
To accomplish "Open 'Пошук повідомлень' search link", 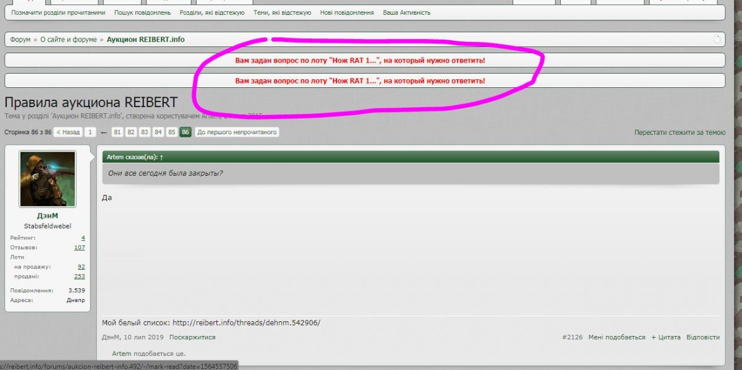I will (142, 12).
